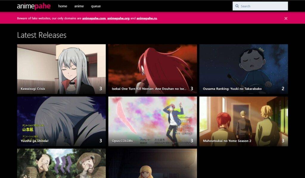Open the thumbnail with two farmers covering noses
This screenshot has width=305, height=178.
(x=61, y=163)
